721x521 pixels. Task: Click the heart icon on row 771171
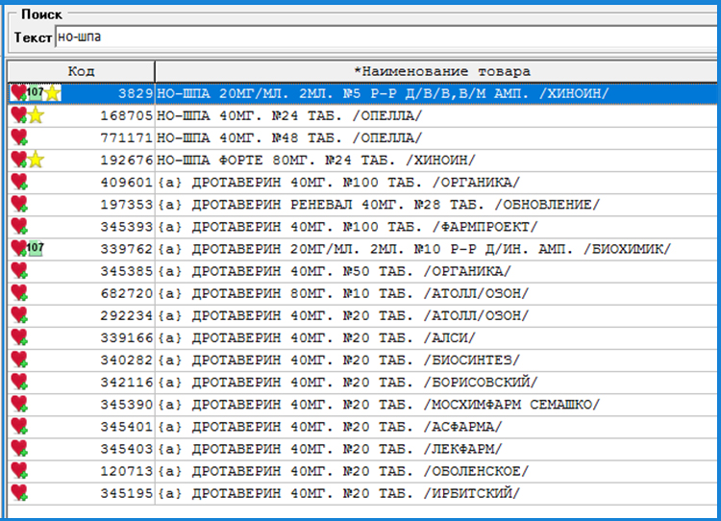tap(18, 137)
